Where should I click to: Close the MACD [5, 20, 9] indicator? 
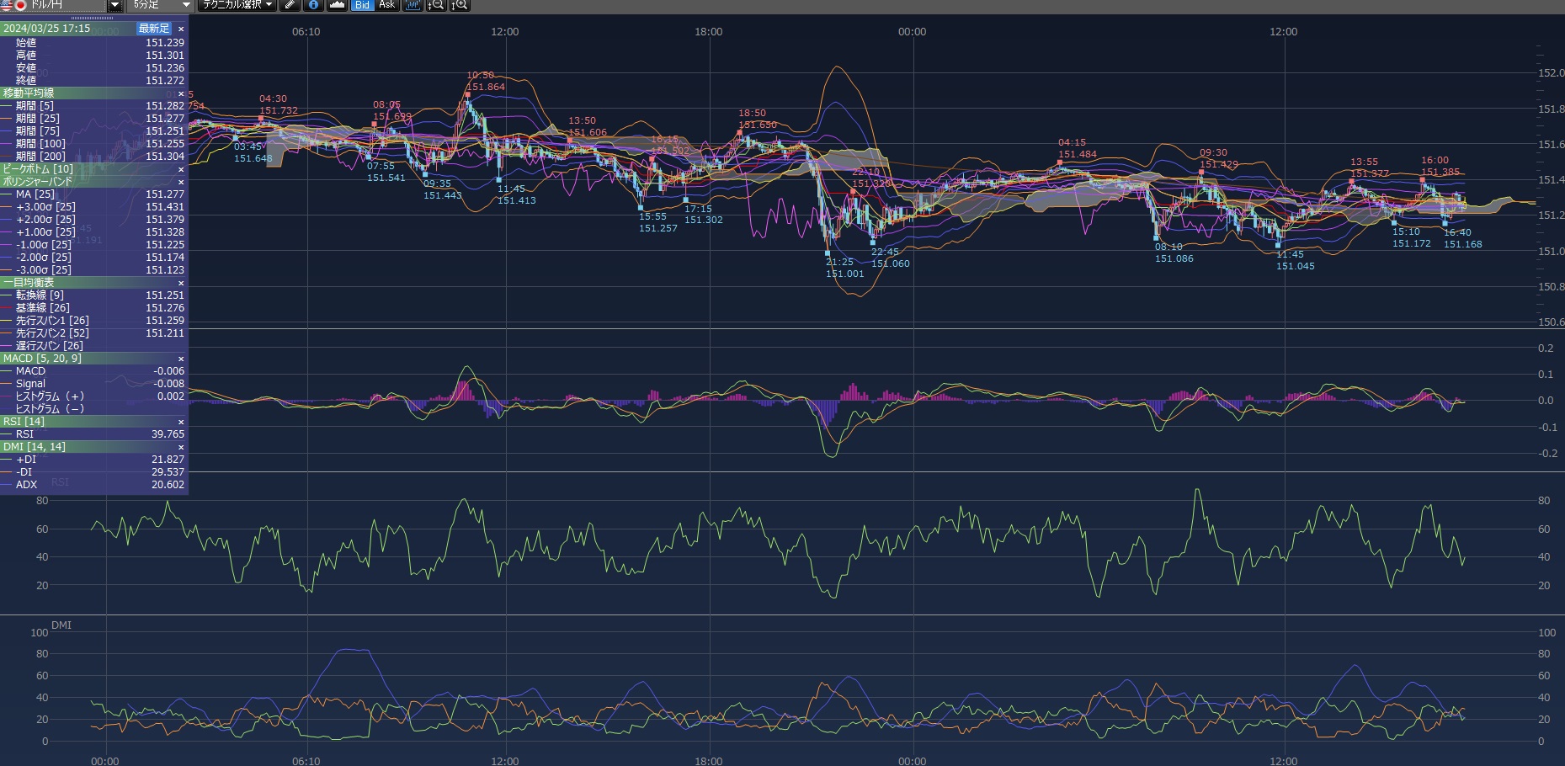[x=181, y=359]
